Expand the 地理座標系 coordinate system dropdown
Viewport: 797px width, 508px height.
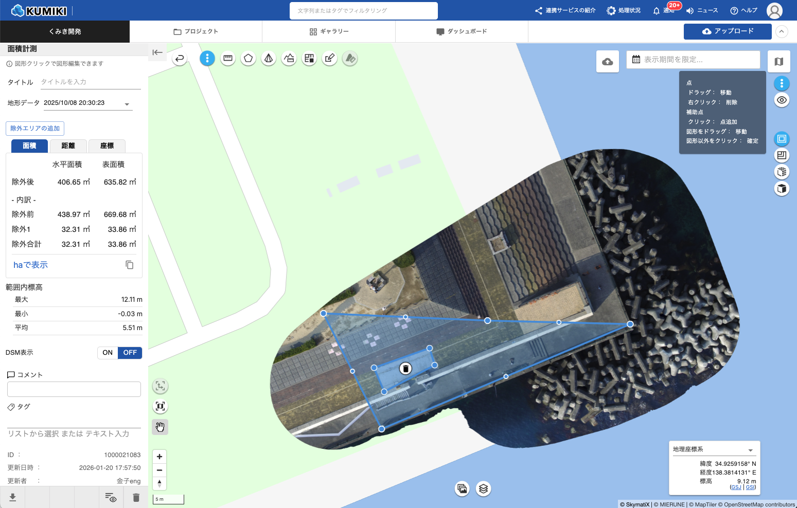click(x=750, y=450)
